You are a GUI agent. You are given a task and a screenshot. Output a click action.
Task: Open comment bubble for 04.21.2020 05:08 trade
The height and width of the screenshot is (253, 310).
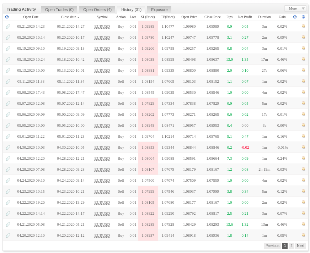tap(303, 224)
